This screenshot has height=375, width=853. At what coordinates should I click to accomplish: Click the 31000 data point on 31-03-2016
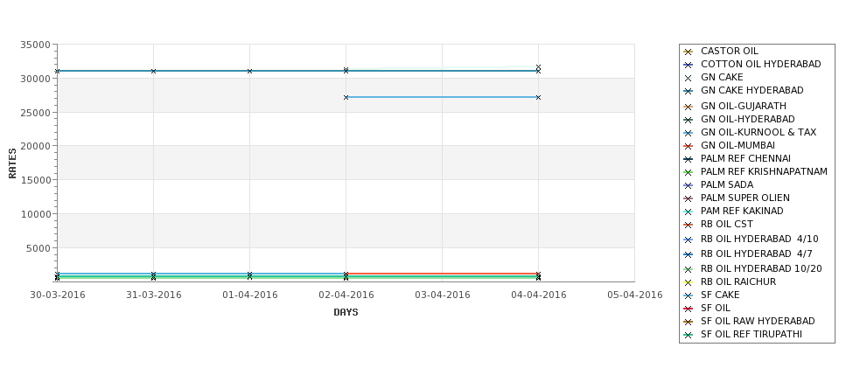(153, 71)
